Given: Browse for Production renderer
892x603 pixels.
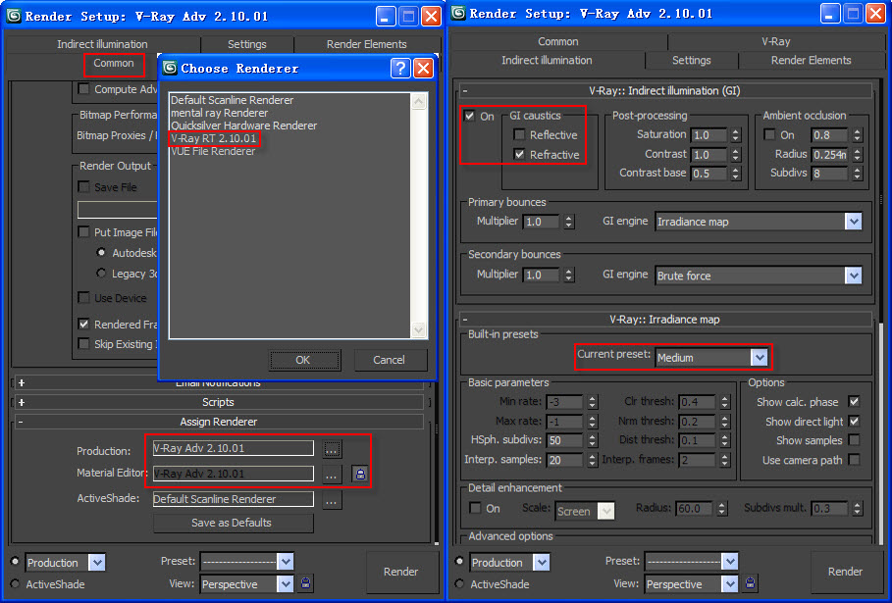Looking at the screenshot, I should [x=332, y=449].
